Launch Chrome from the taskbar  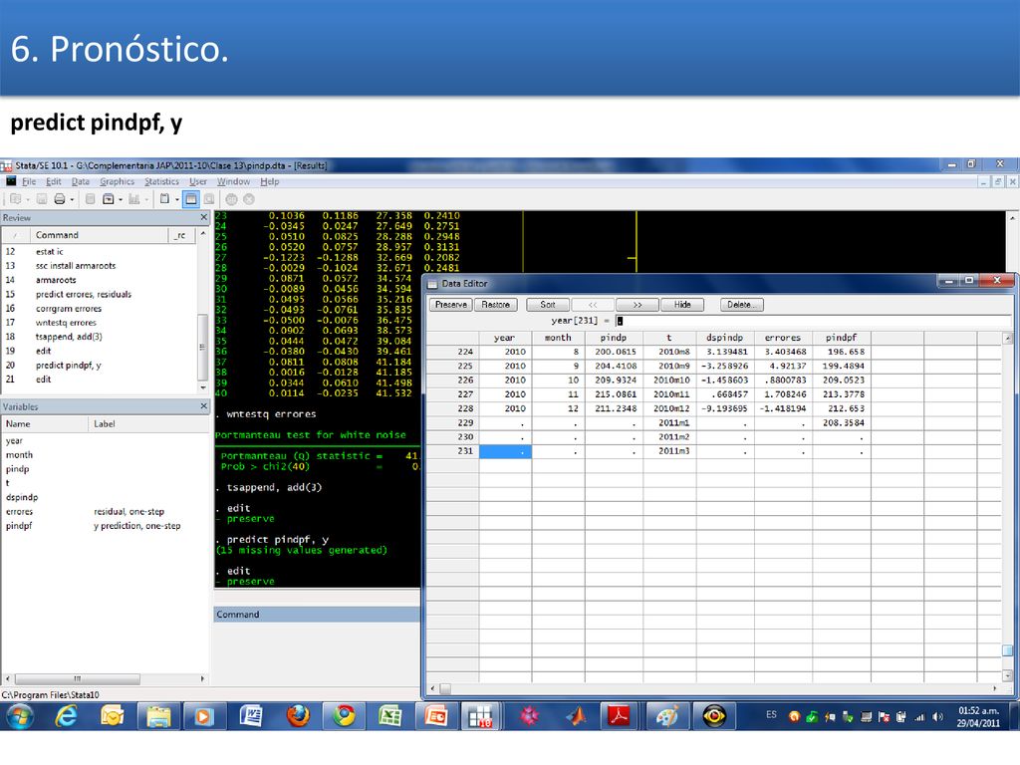click(344, 717)
